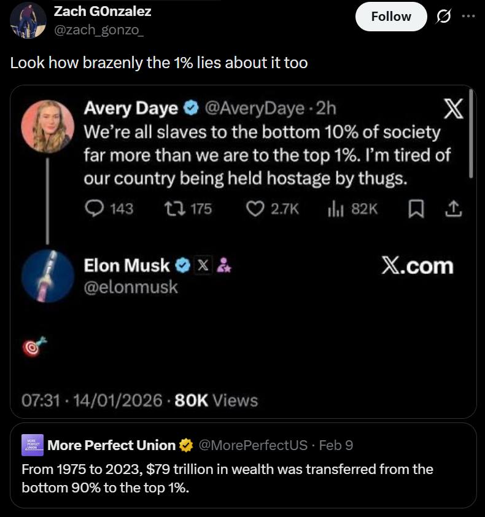Click the X logo in the embedded tweet

(453, 110)
